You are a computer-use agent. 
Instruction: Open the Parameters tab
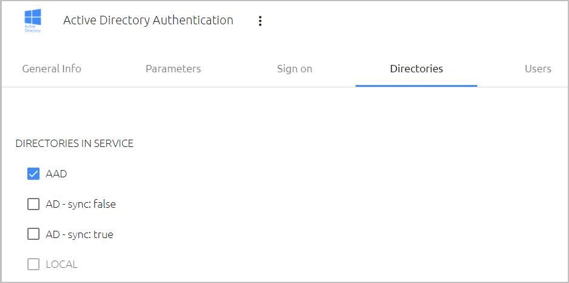173,69
